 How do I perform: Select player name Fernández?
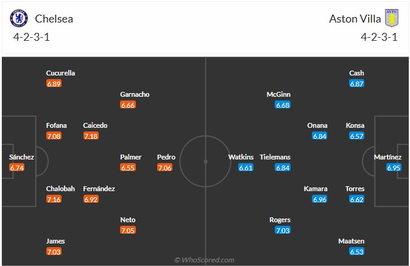pyautogui.click(x=99, y=189)
